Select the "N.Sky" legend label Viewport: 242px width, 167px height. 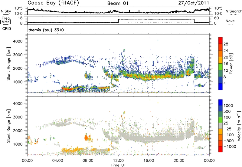6,11
